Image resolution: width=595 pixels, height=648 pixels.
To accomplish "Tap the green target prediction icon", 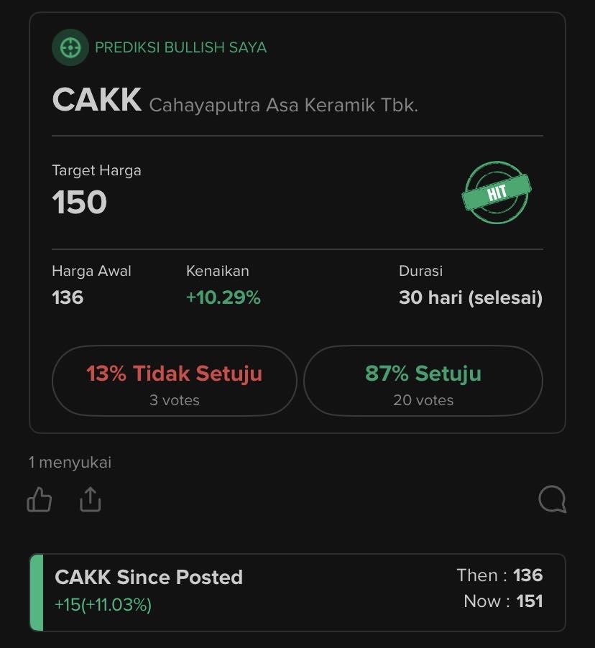I will click(x=70, y=47).
